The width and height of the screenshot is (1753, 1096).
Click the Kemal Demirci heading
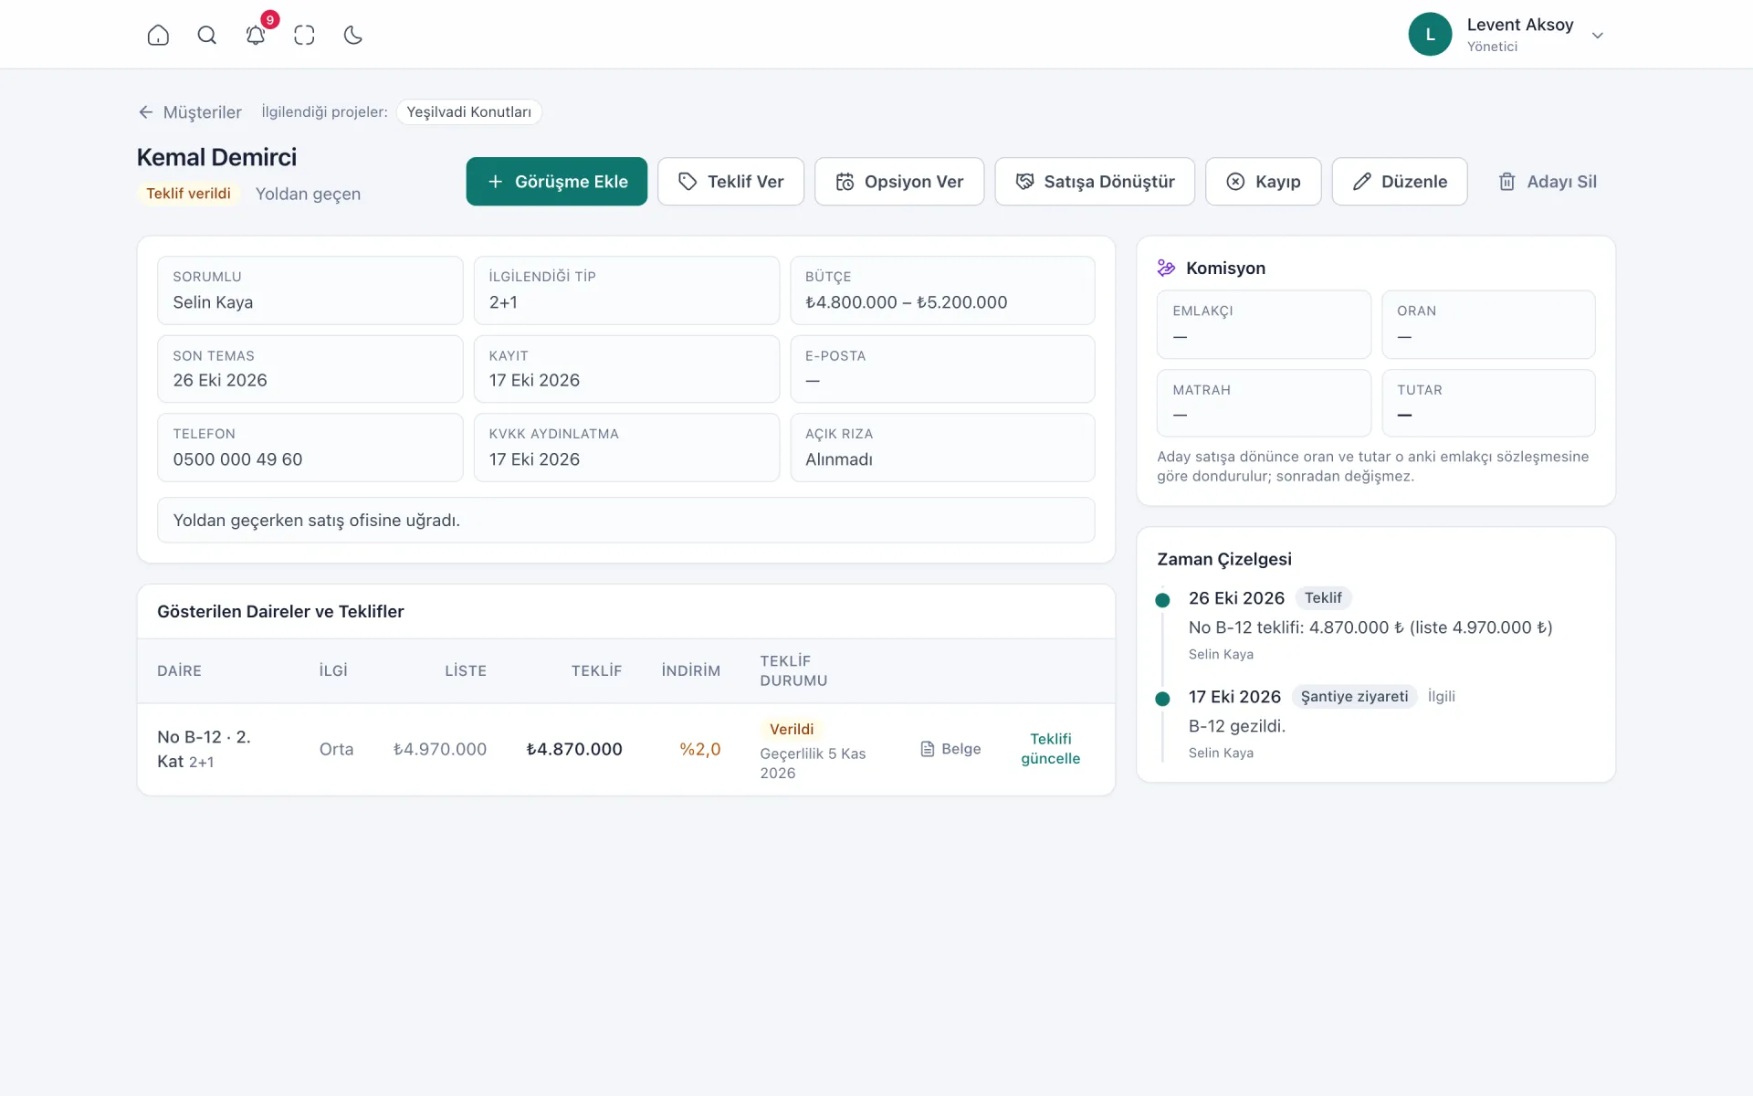pos(216,157)
